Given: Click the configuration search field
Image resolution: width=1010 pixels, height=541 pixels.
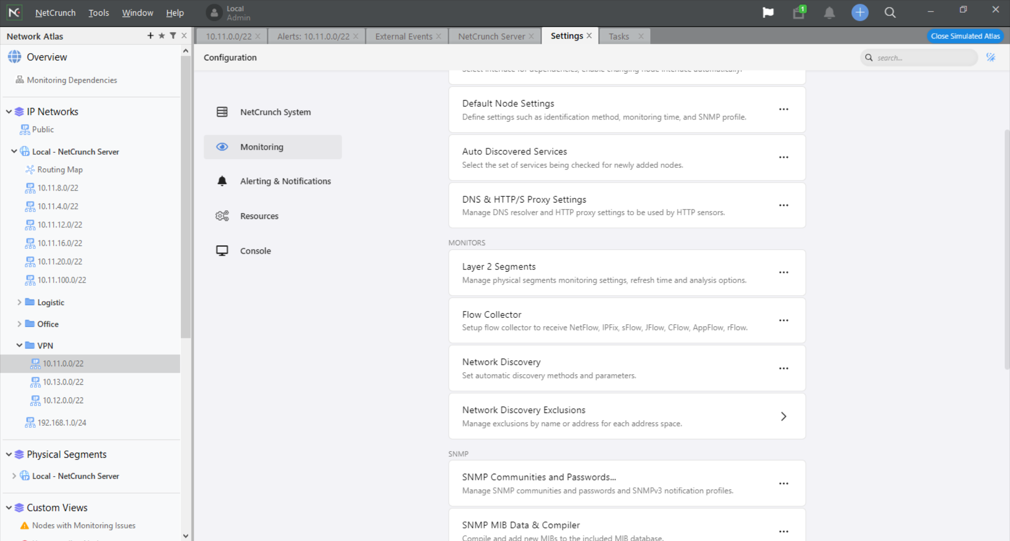Looking at the screenshot, I should (920, 57).
